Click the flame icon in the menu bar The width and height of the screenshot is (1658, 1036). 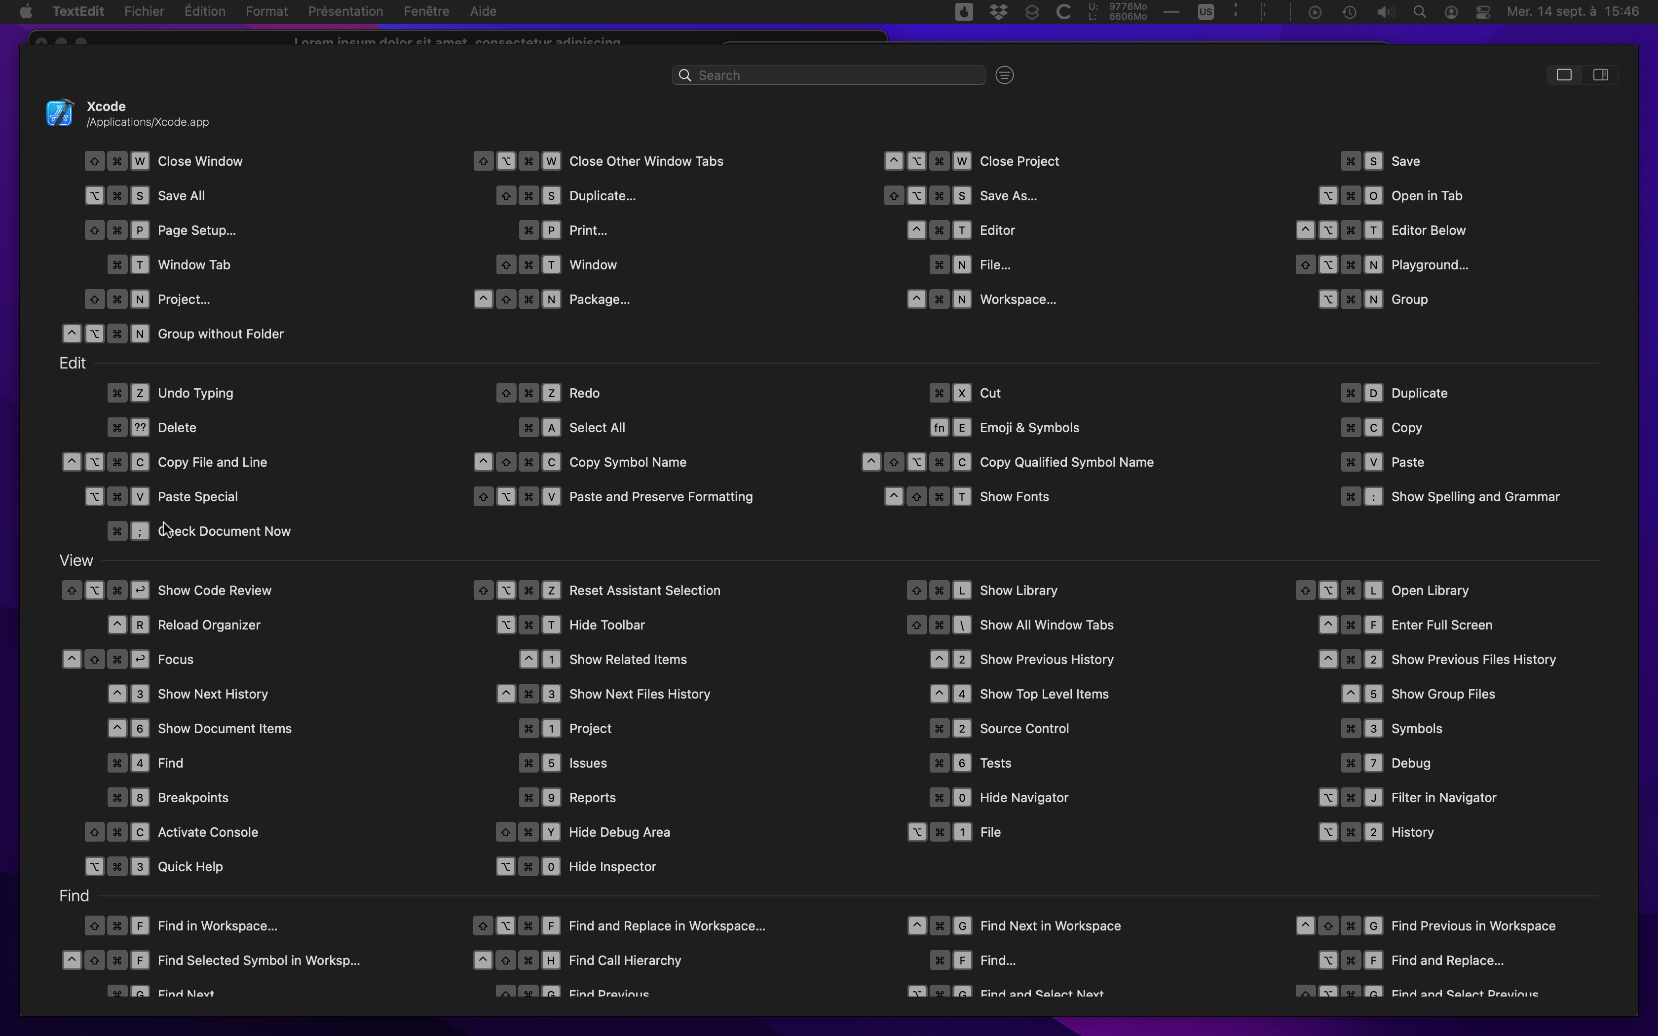[964, 12]
